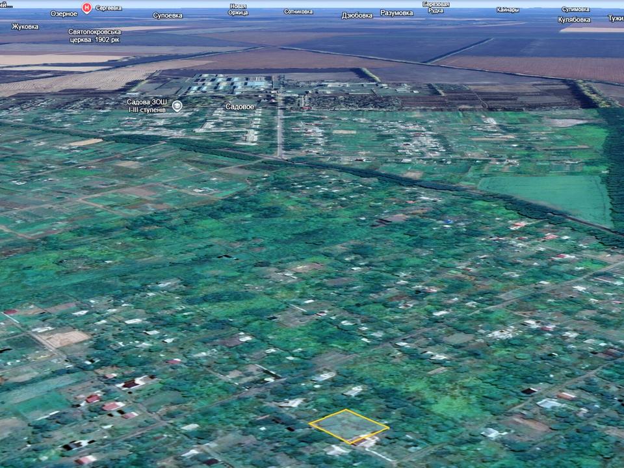Select the yellow outlined land plot
624x468 pixels.
[x=348, y=426]
